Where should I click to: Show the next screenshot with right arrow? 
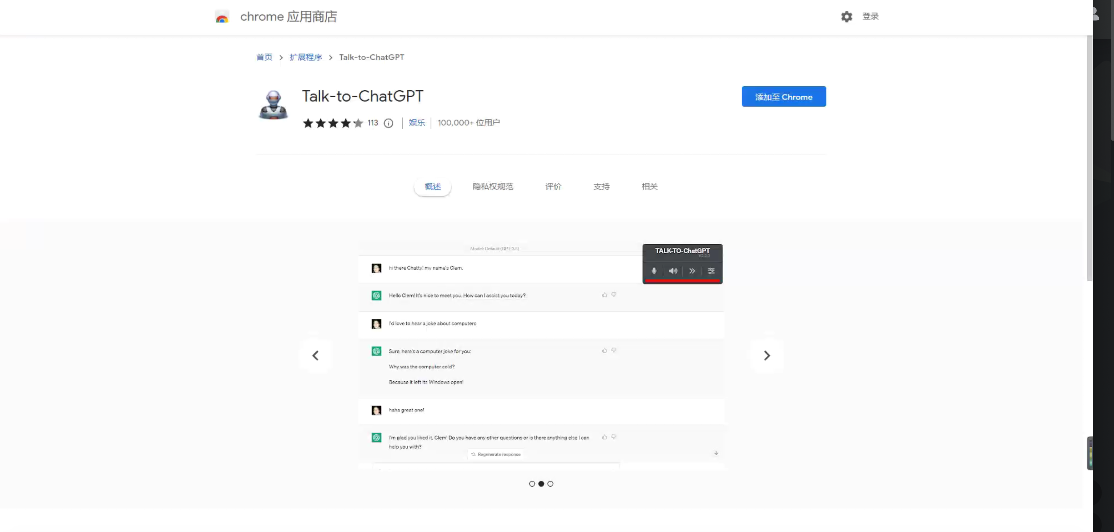click(767, 356)
